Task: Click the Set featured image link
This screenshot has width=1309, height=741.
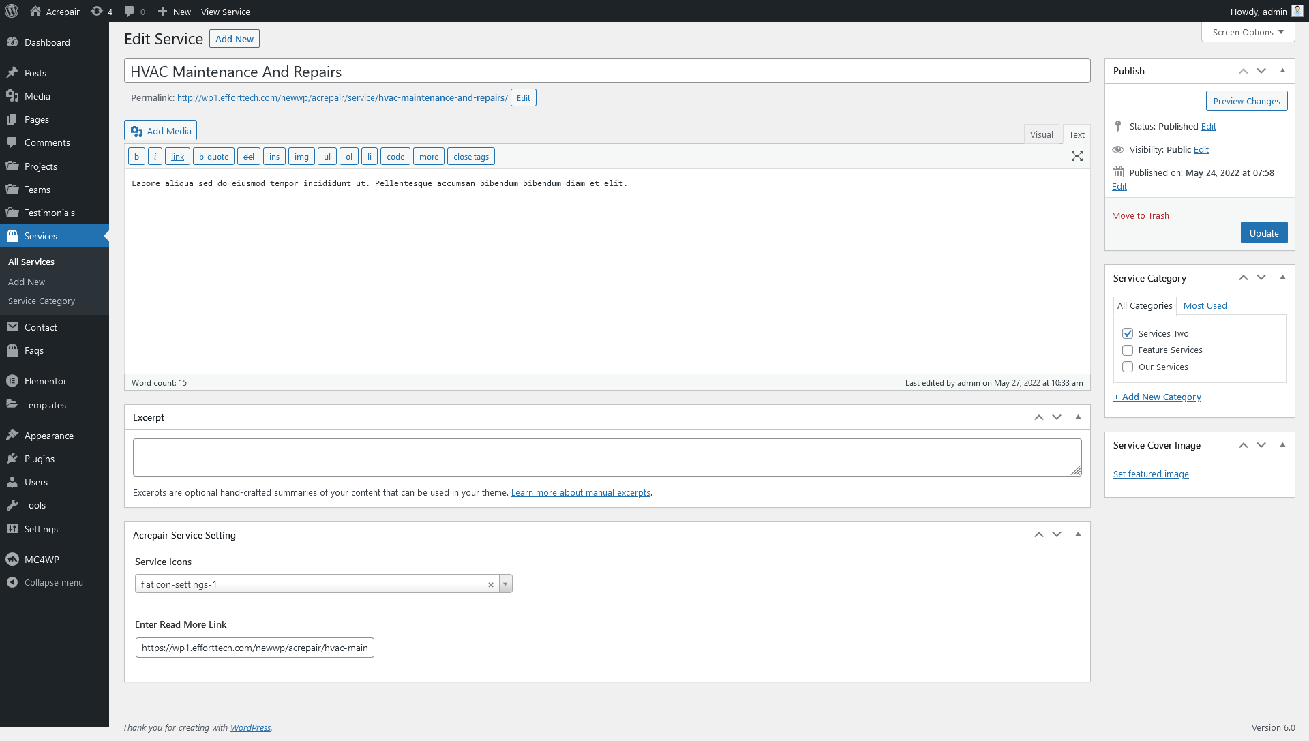Action: [1150, 474]
